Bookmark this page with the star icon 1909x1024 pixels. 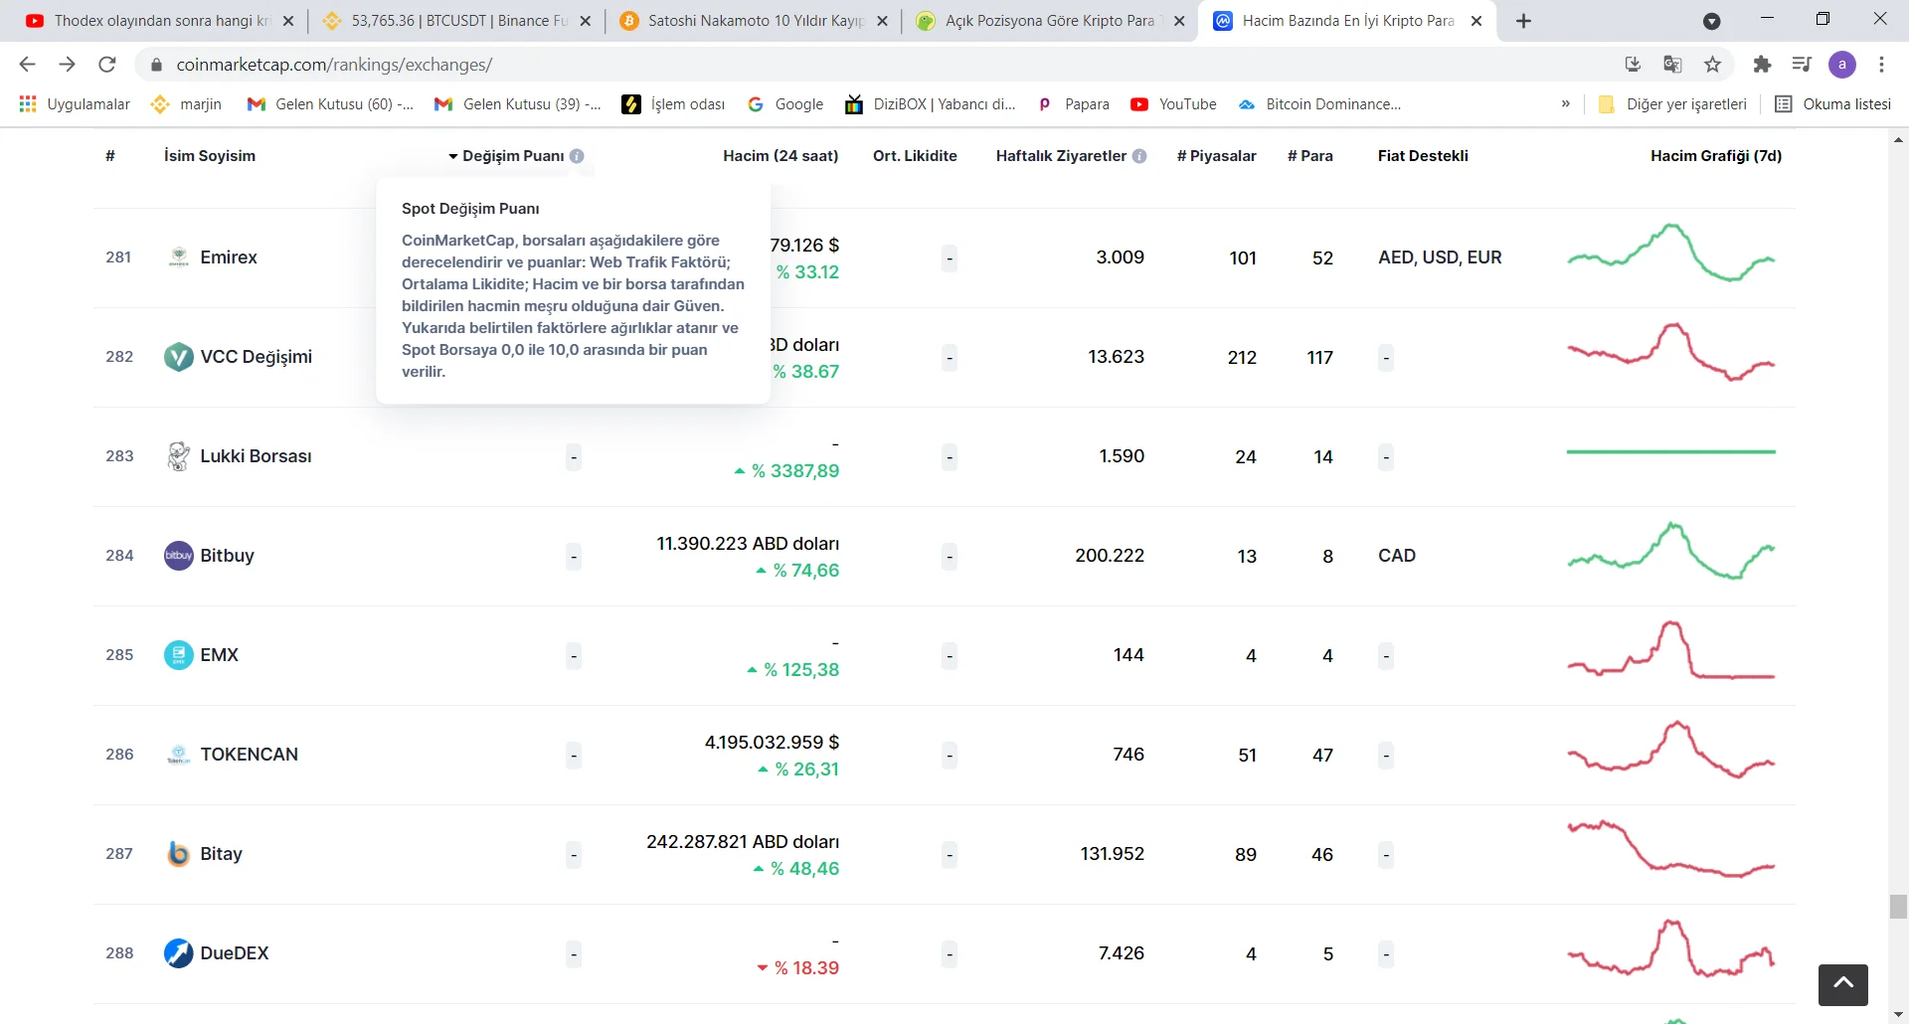pos(1712,65)
